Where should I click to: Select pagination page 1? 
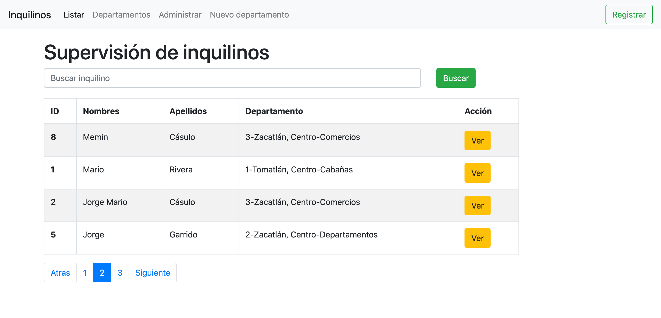coord(85,273)
